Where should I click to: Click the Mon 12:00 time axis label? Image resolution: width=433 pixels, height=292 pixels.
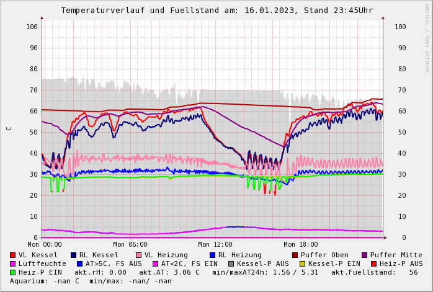tap(215, 245)
